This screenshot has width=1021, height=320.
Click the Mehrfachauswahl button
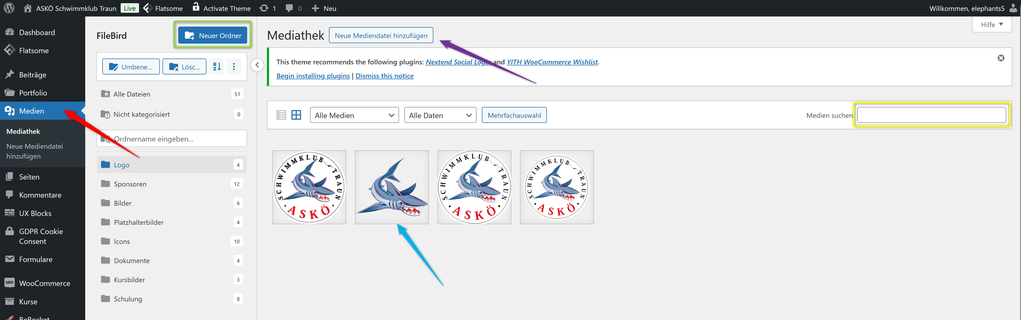(514, 115)
